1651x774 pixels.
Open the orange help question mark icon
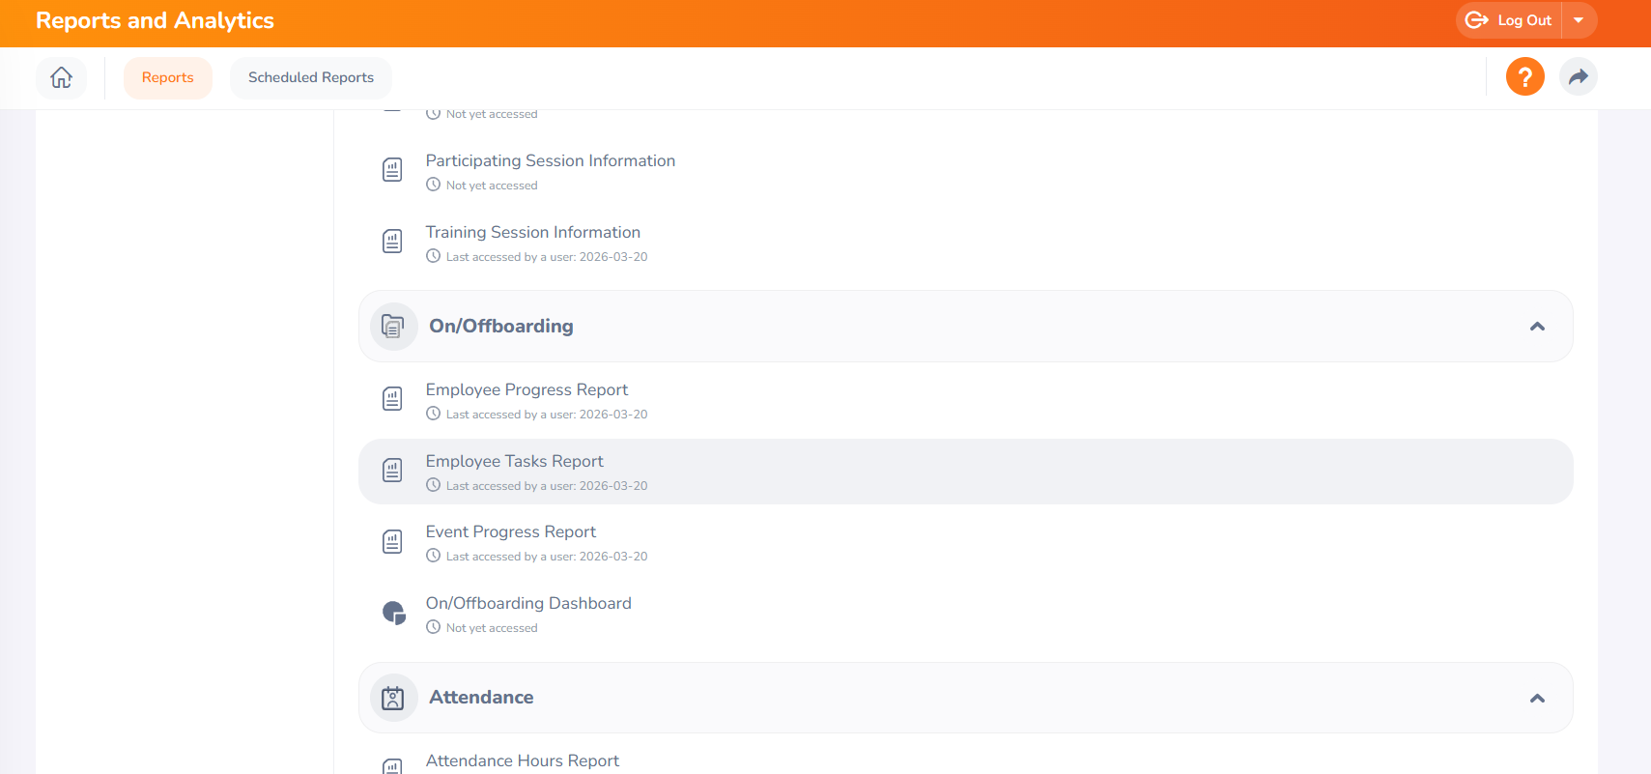(x=1524, y=77)
